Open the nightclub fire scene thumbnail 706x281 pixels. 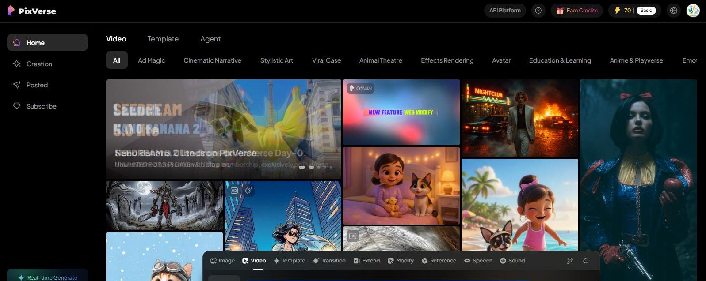click(x=519, y=118)
